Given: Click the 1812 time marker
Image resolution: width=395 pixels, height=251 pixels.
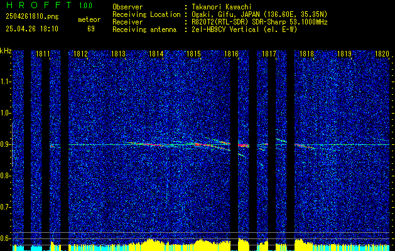Looking at the screenshot, I should click(x=80, y=54).
